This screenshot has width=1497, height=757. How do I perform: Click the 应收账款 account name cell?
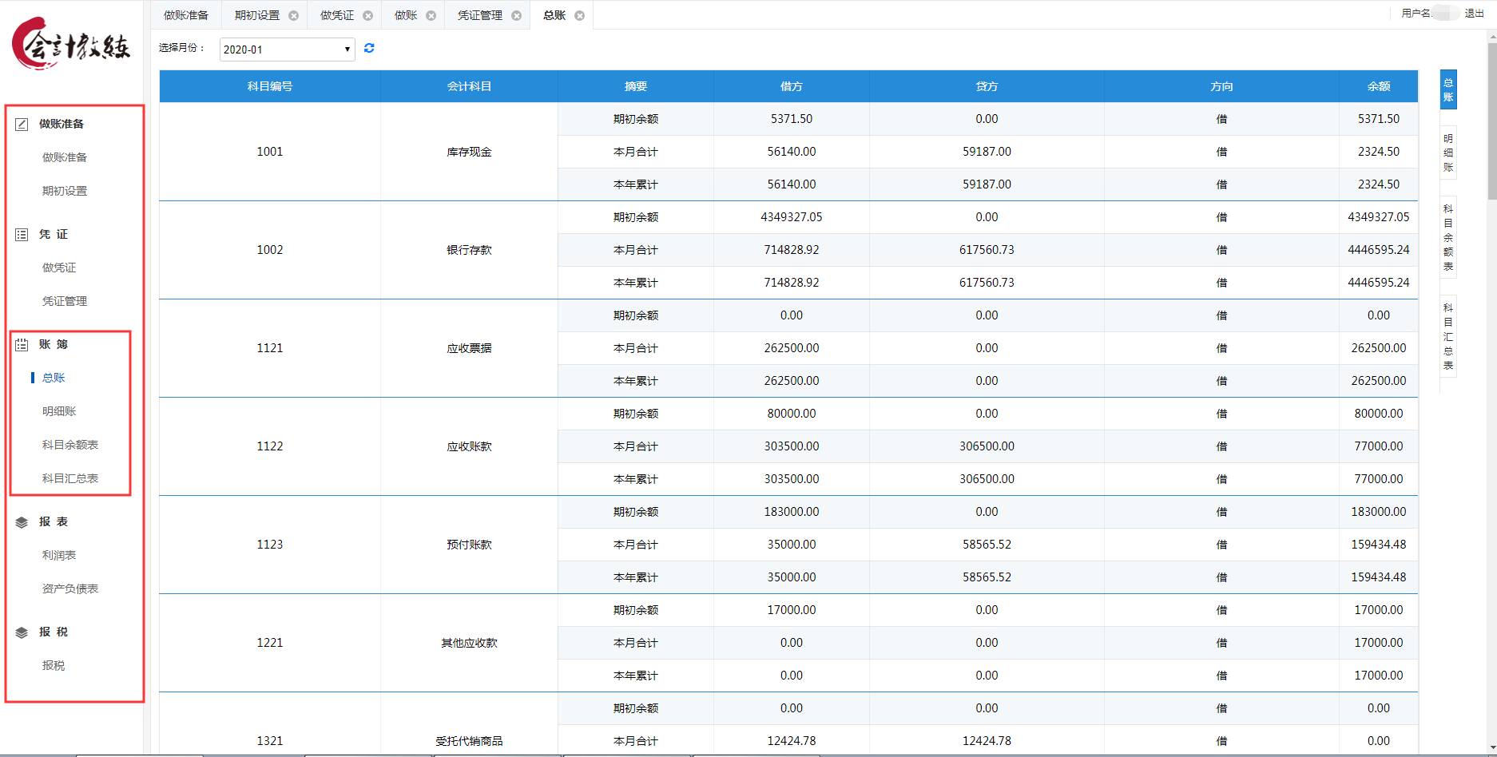pyautogui.click(x=469, y=446)
